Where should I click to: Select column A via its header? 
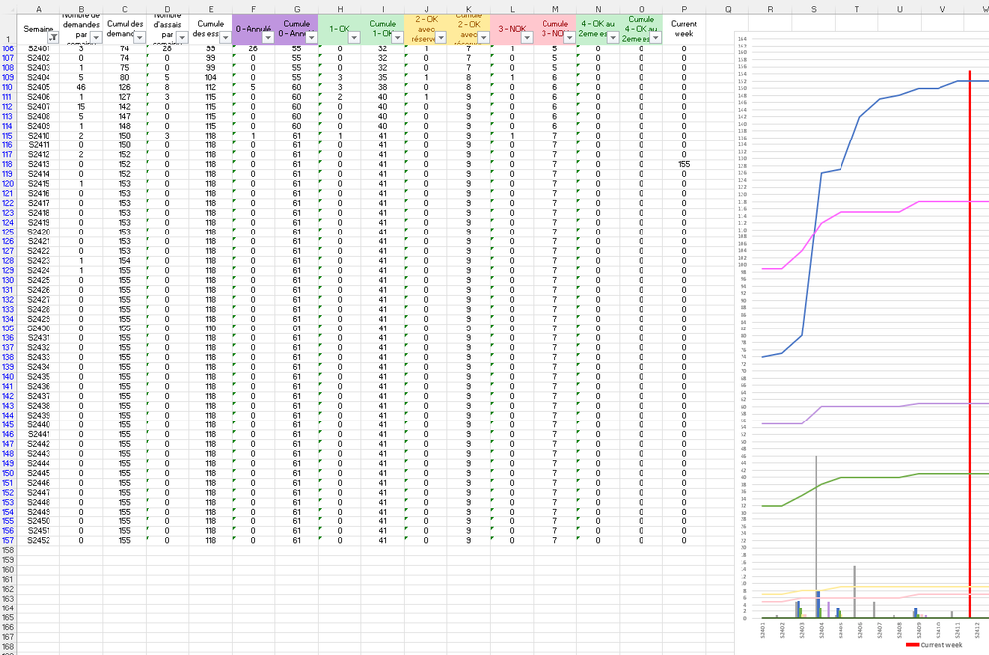click(39, 9)
